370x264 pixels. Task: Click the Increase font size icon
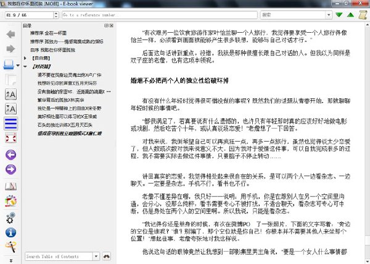(x=10, y=95)
